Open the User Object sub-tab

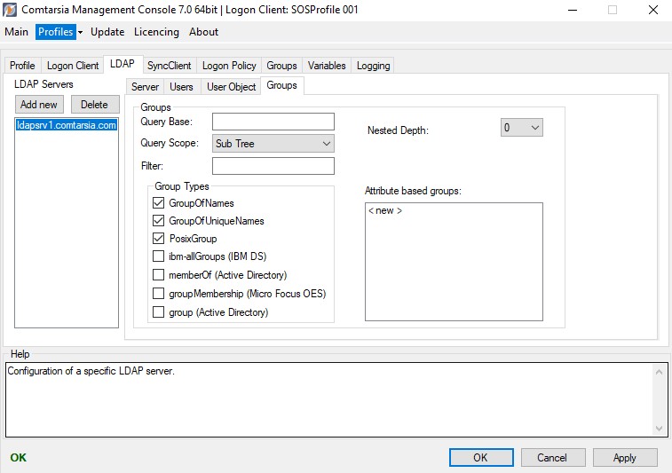(231, 87)
